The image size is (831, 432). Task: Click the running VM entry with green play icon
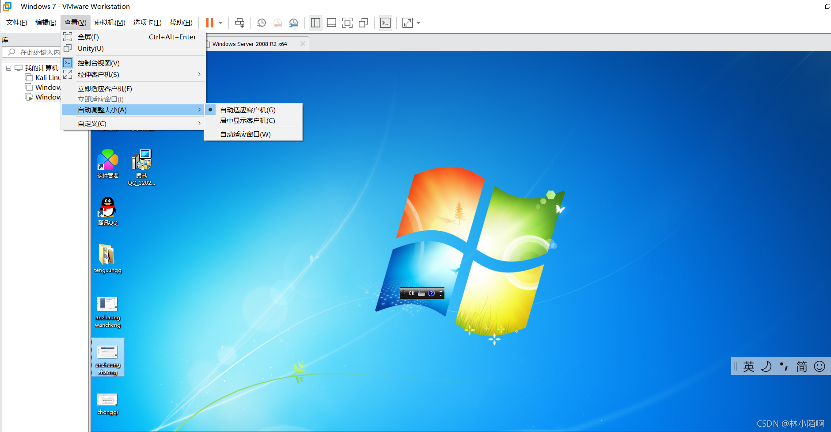(x=43, y=97)
